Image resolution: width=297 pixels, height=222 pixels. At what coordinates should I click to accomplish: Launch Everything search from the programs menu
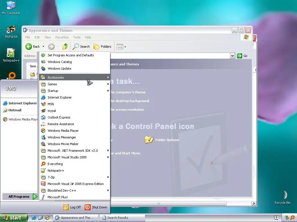pos(75,164)
